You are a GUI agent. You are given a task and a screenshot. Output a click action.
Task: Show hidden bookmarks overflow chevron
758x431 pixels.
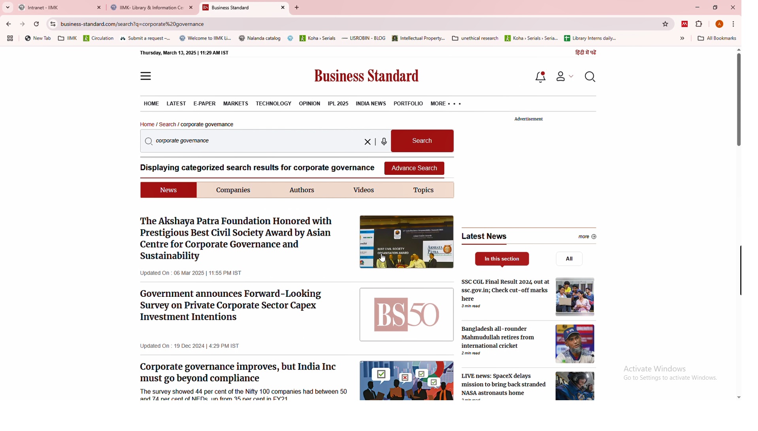pos(683,39)
